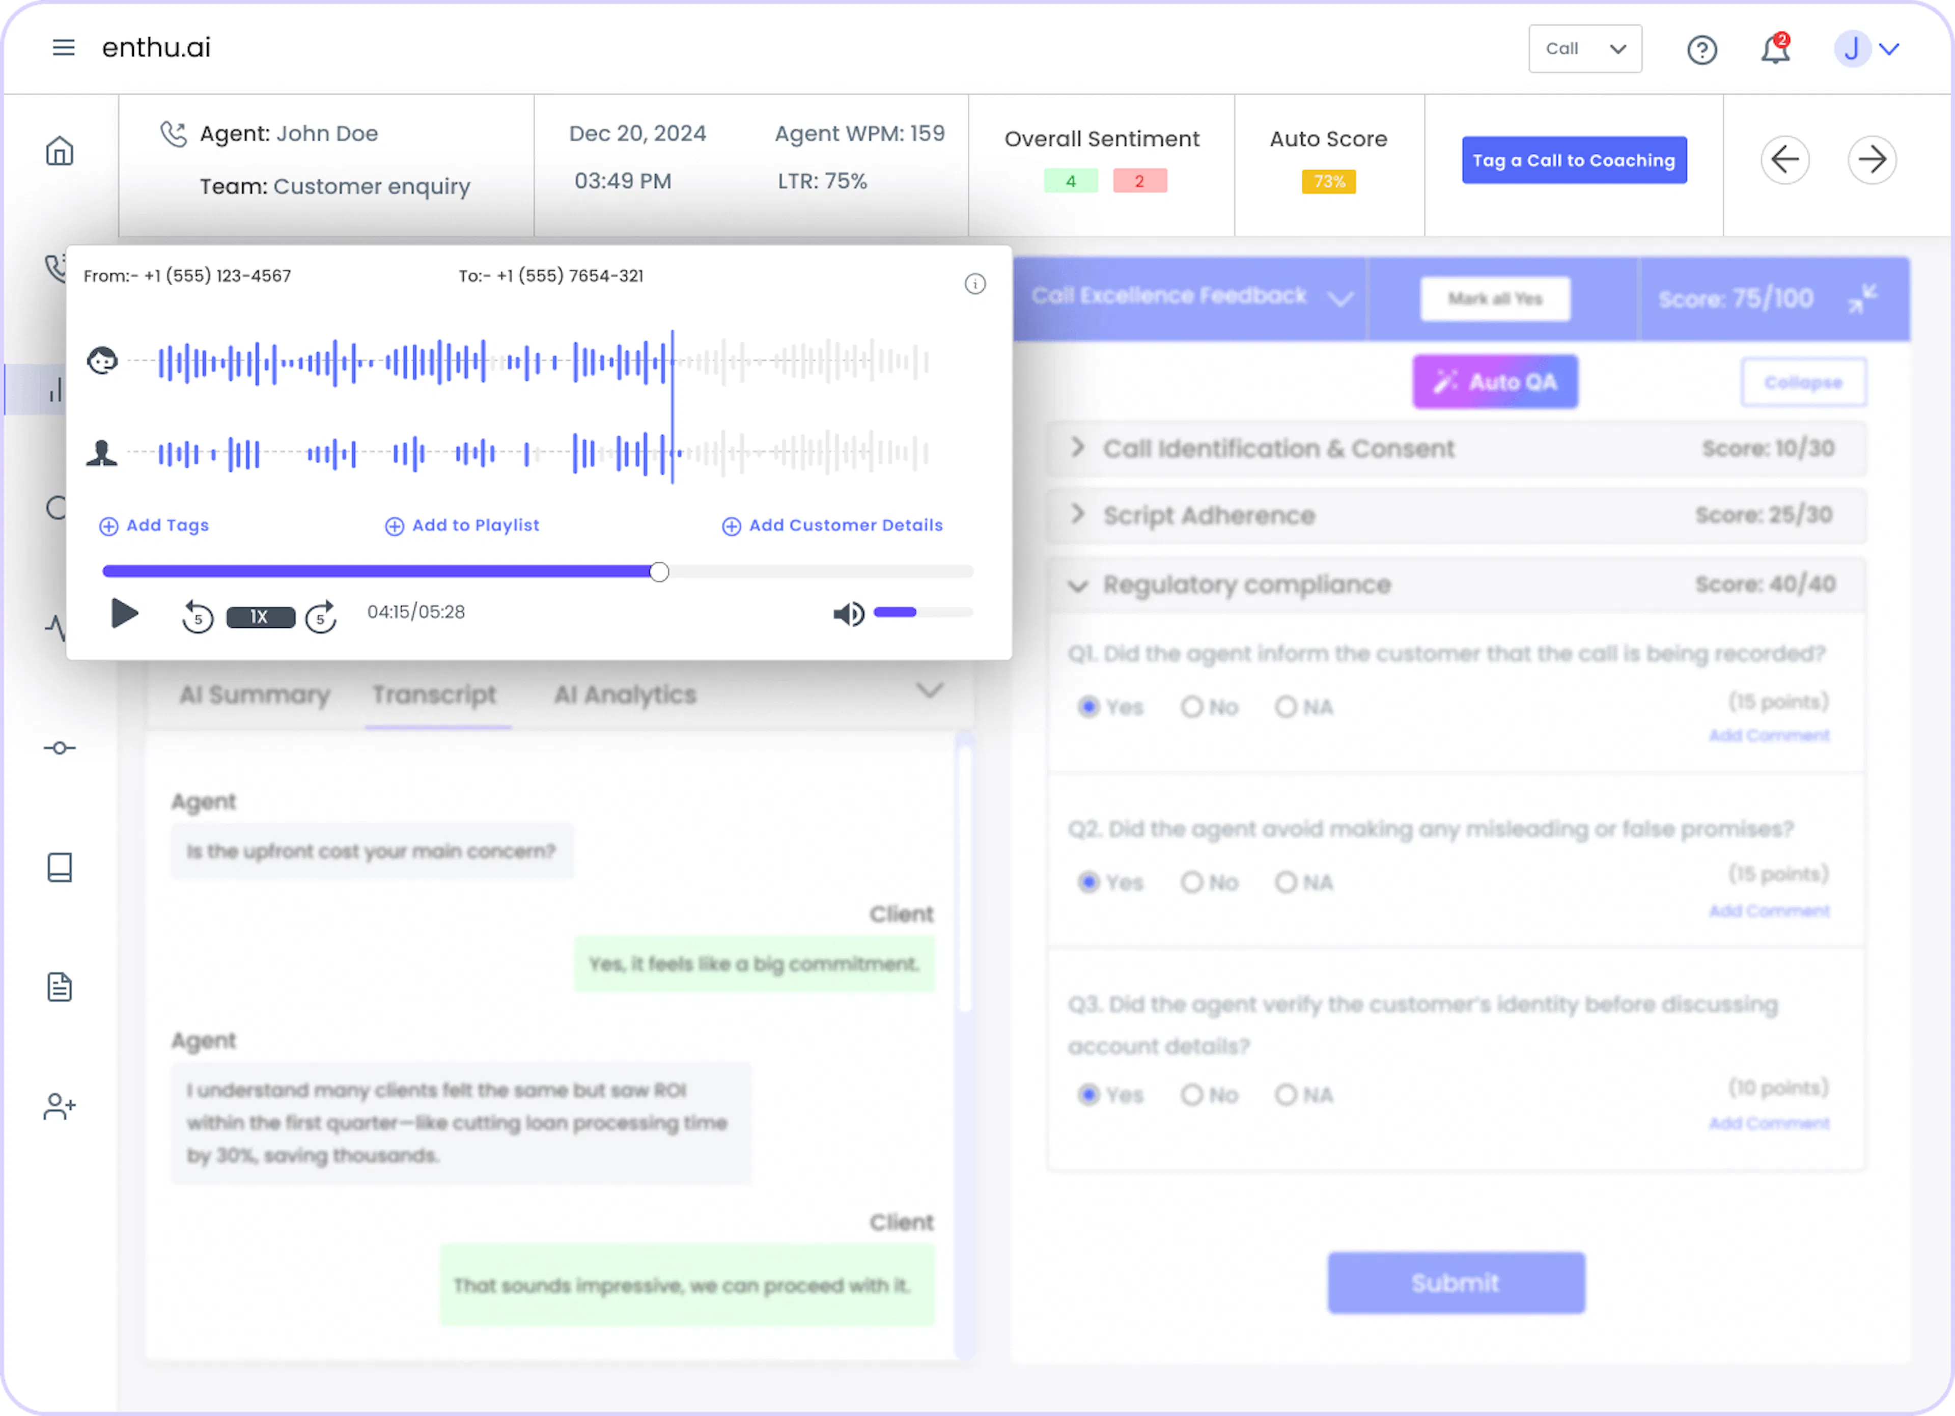The image size is (1955, 1416).
Task: Open the document icon in the sidebar
Action: 60,987
